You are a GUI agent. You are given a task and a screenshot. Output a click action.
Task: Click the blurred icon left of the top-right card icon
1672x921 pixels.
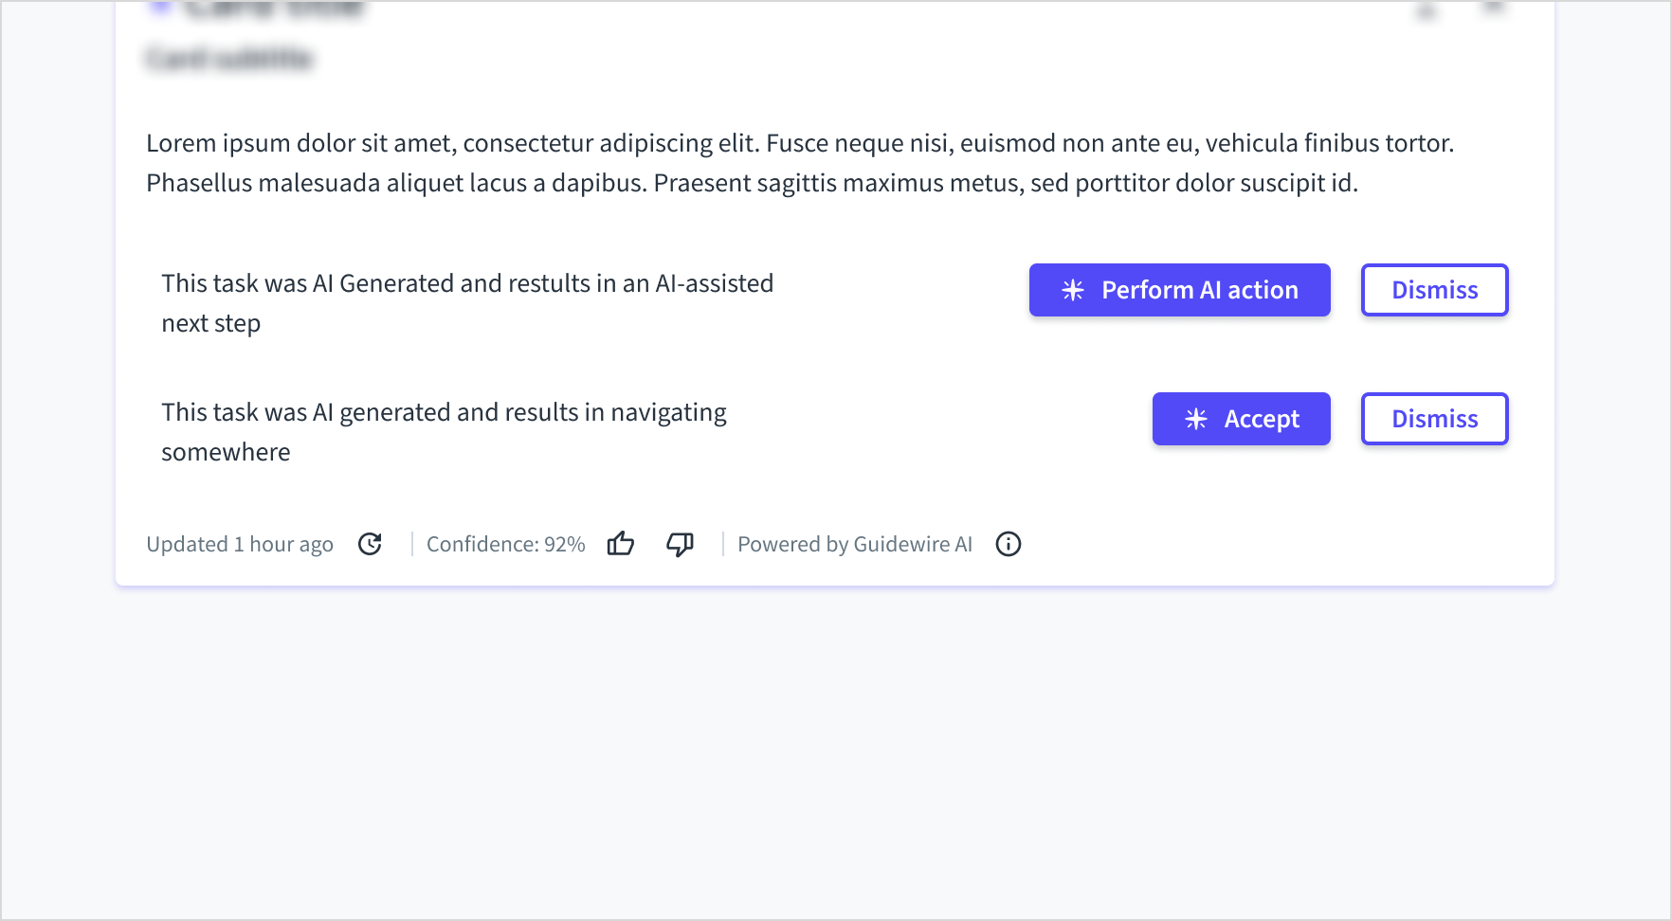[1427, 9]
